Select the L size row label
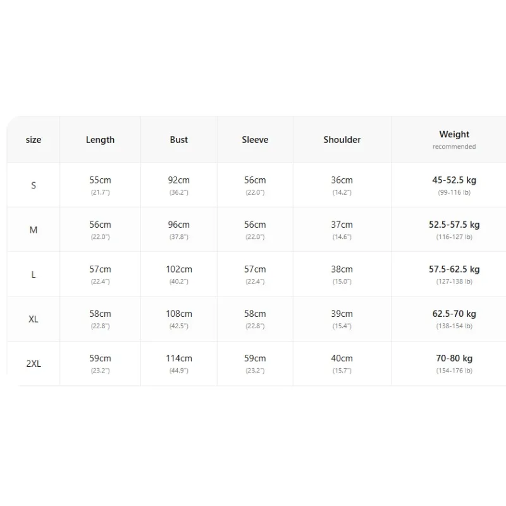The width and height of the screenshot is (506, 506). tap(34, 275)
